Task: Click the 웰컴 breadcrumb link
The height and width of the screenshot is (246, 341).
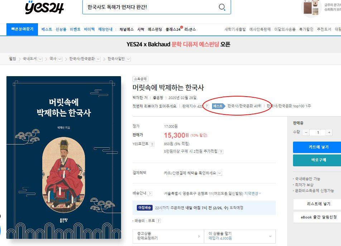Action: click(x=13, y=59)
